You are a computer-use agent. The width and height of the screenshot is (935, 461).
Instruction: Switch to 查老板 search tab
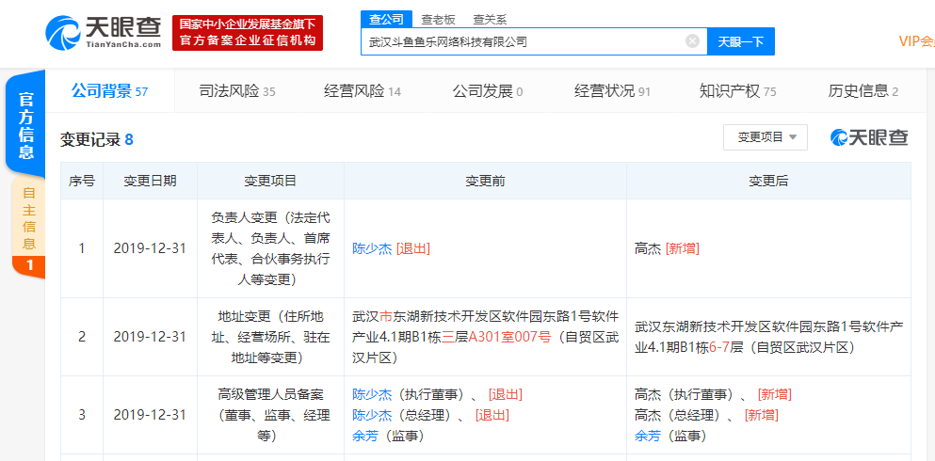coord(438,20)
